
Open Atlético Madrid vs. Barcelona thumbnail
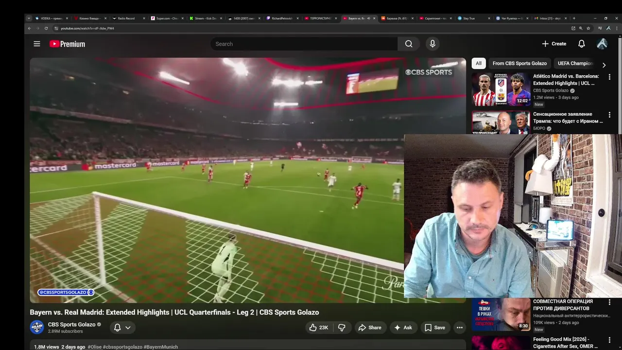[501, 89]
